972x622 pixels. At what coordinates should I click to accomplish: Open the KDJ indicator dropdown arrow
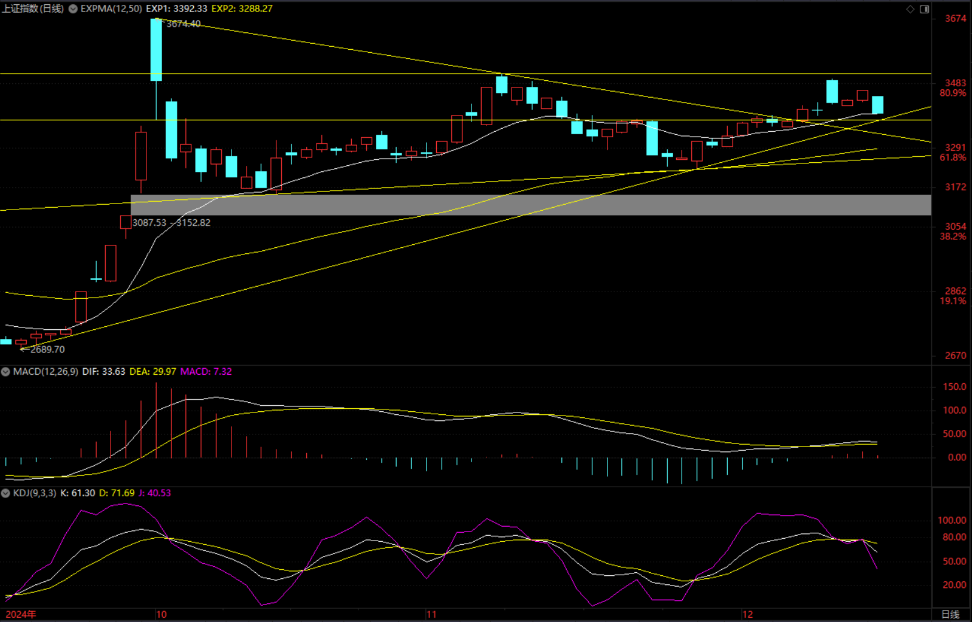click(5, 493)
